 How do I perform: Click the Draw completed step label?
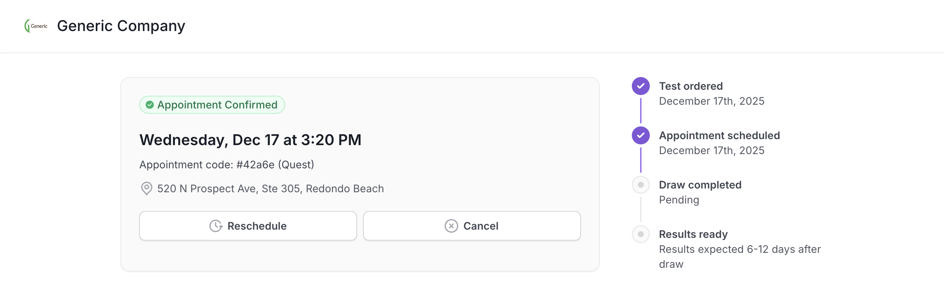(x=700, y=185)
